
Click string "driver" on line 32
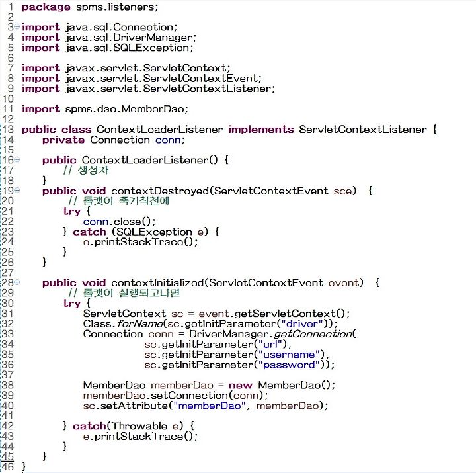301,324
